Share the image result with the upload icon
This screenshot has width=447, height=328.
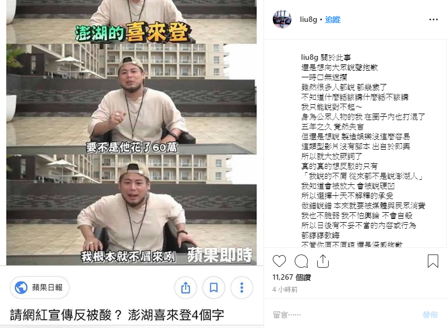click(186, 287)
